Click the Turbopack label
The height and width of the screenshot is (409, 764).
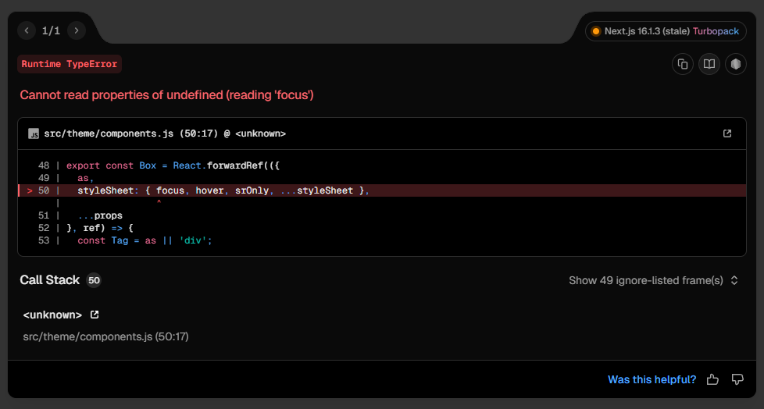(716, 31)
